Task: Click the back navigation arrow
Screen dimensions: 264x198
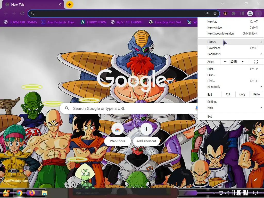Action: coord(6,13)
